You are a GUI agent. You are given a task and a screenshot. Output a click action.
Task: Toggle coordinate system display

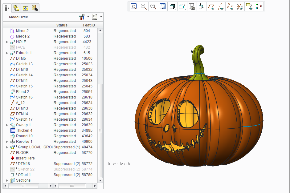click(240, 7)
